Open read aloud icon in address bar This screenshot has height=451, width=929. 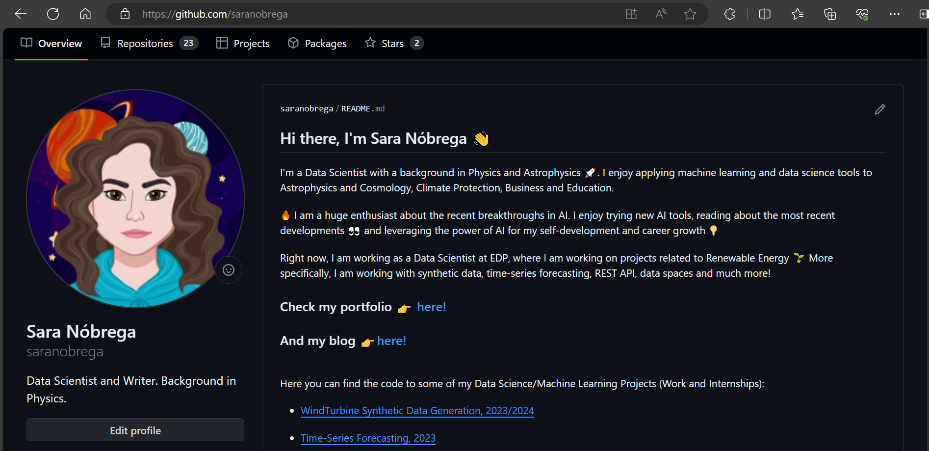[661, 14]
